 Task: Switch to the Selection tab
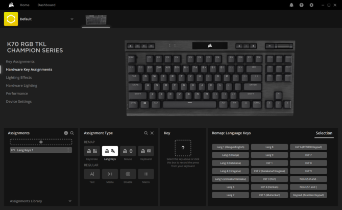[x=324, y=133]
